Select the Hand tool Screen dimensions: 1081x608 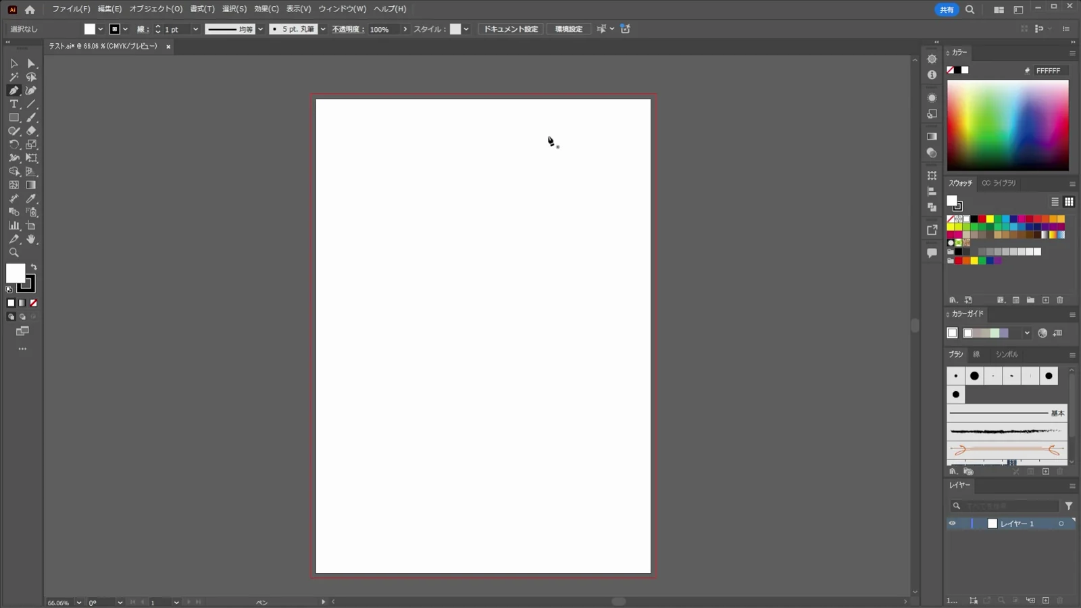(x=31, y=239)
